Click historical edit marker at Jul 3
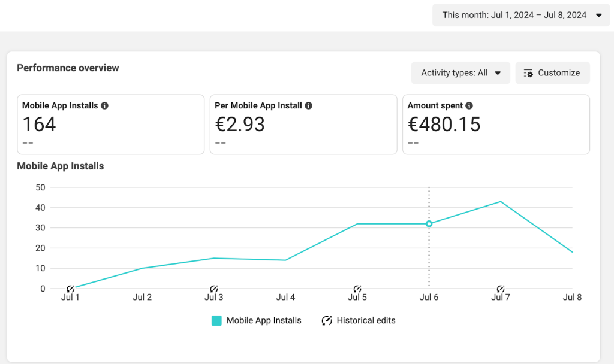Viewport: 614px width, 364px height. [x=213, y=289]
